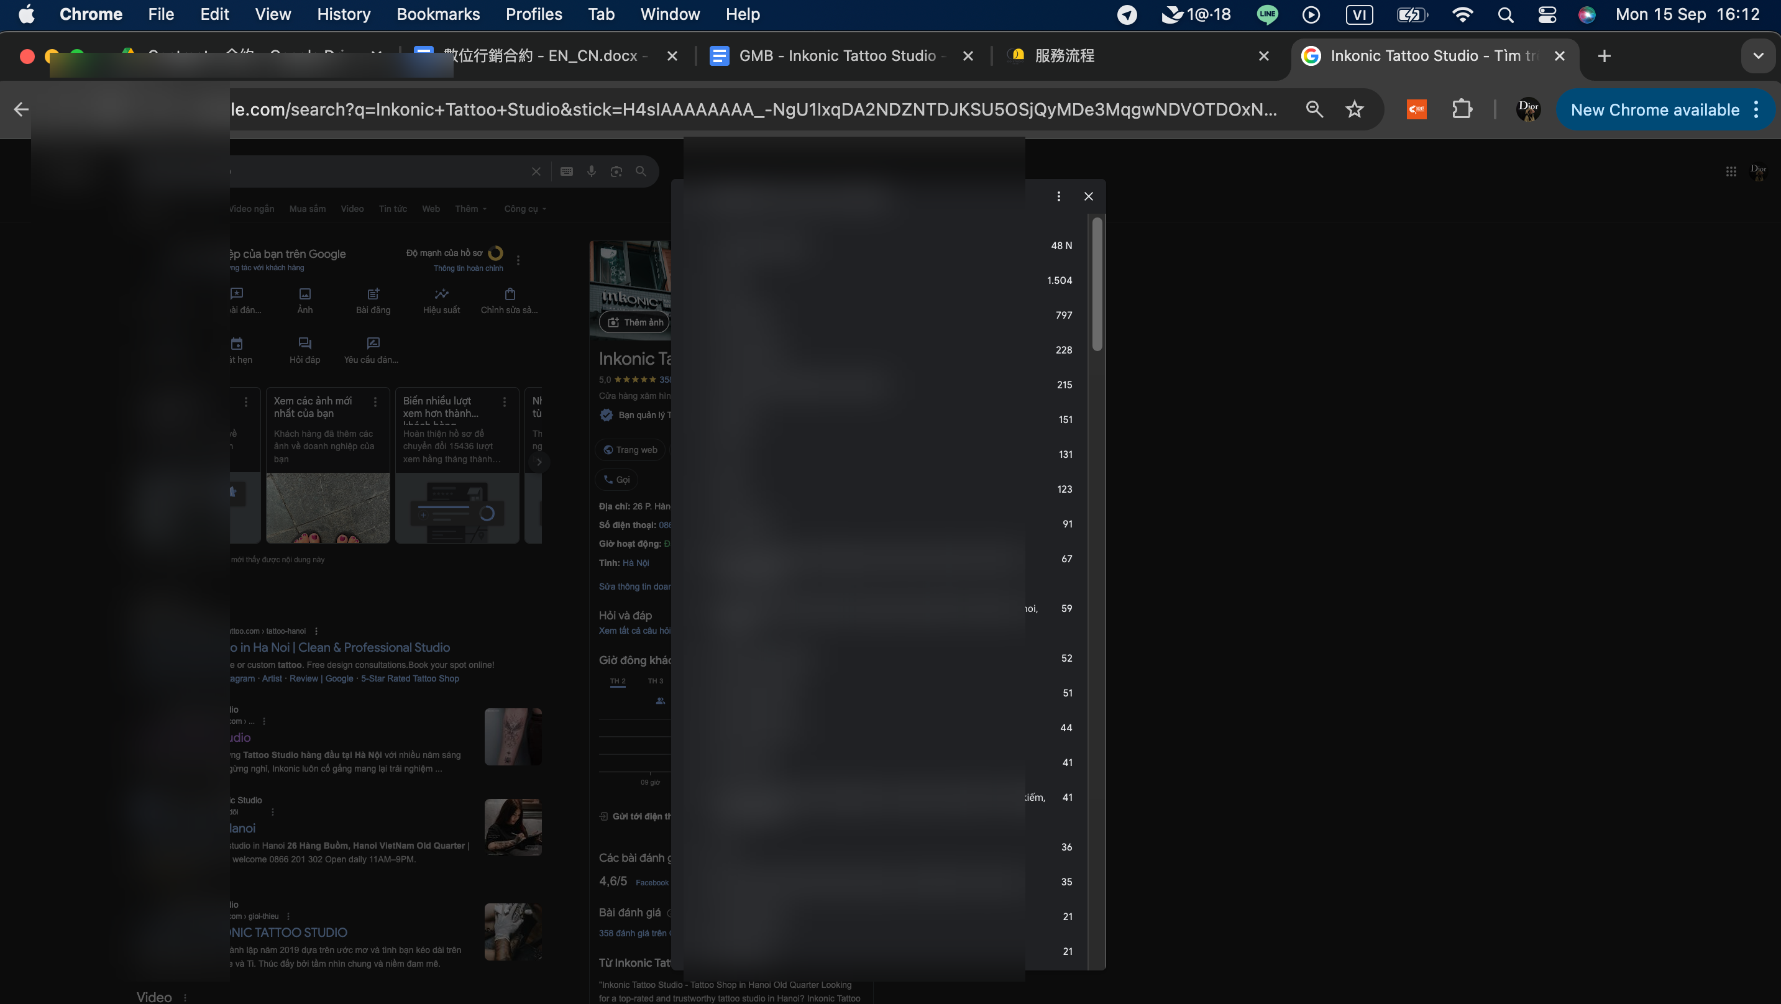Screen dimensions: 1781x1004
Task: Click the Gọi call button
Action: point(616,479)
